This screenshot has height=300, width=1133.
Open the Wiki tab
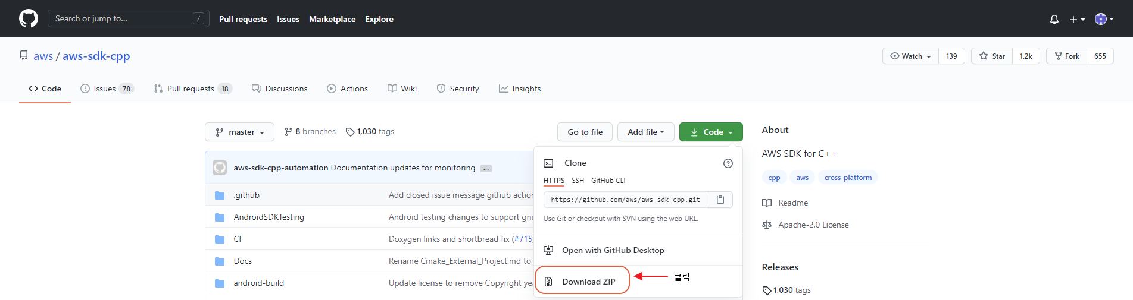tap(402, 89)
